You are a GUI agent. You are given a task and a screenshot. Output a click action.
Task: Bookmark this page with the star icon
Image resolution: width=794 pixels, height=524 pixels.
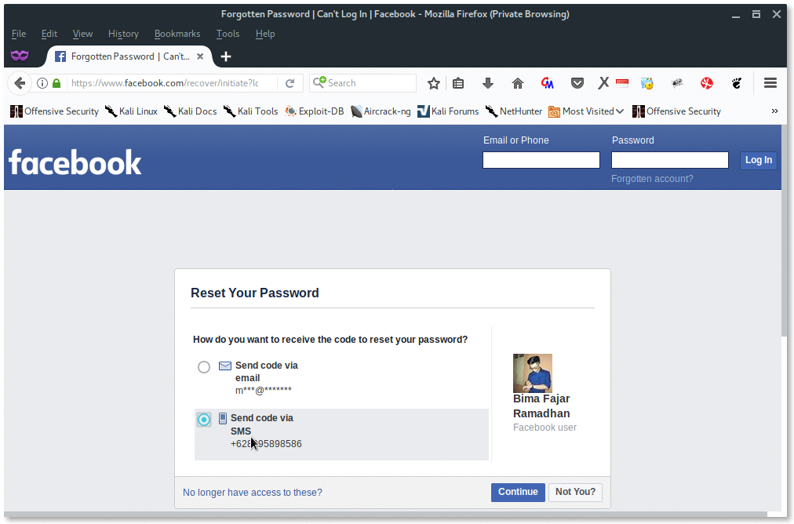pos(433,83)
